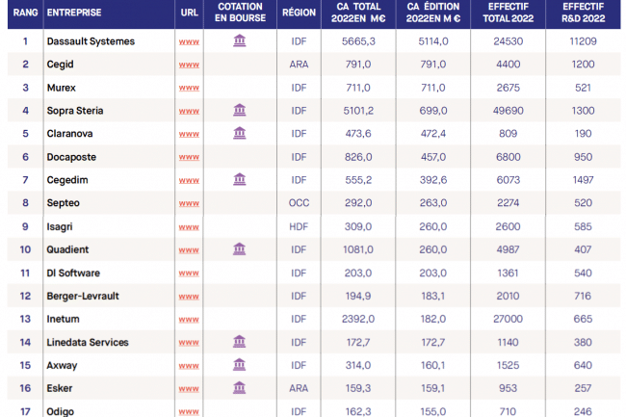626x417 pixels.
Task: Open the www link for Odigo
Action: click(x=189, y=412)
